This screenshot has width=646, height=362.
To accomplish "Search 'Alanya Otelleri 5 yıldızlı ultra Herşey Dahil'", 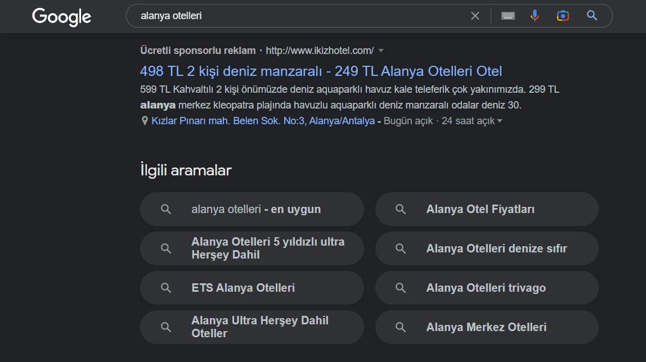I will click(x=252, y=248).
